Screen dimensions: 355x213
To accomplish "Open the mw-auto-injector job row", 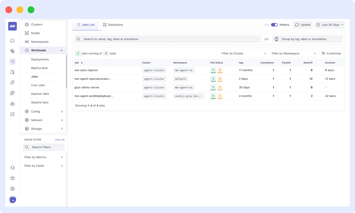I will point(208,70).
